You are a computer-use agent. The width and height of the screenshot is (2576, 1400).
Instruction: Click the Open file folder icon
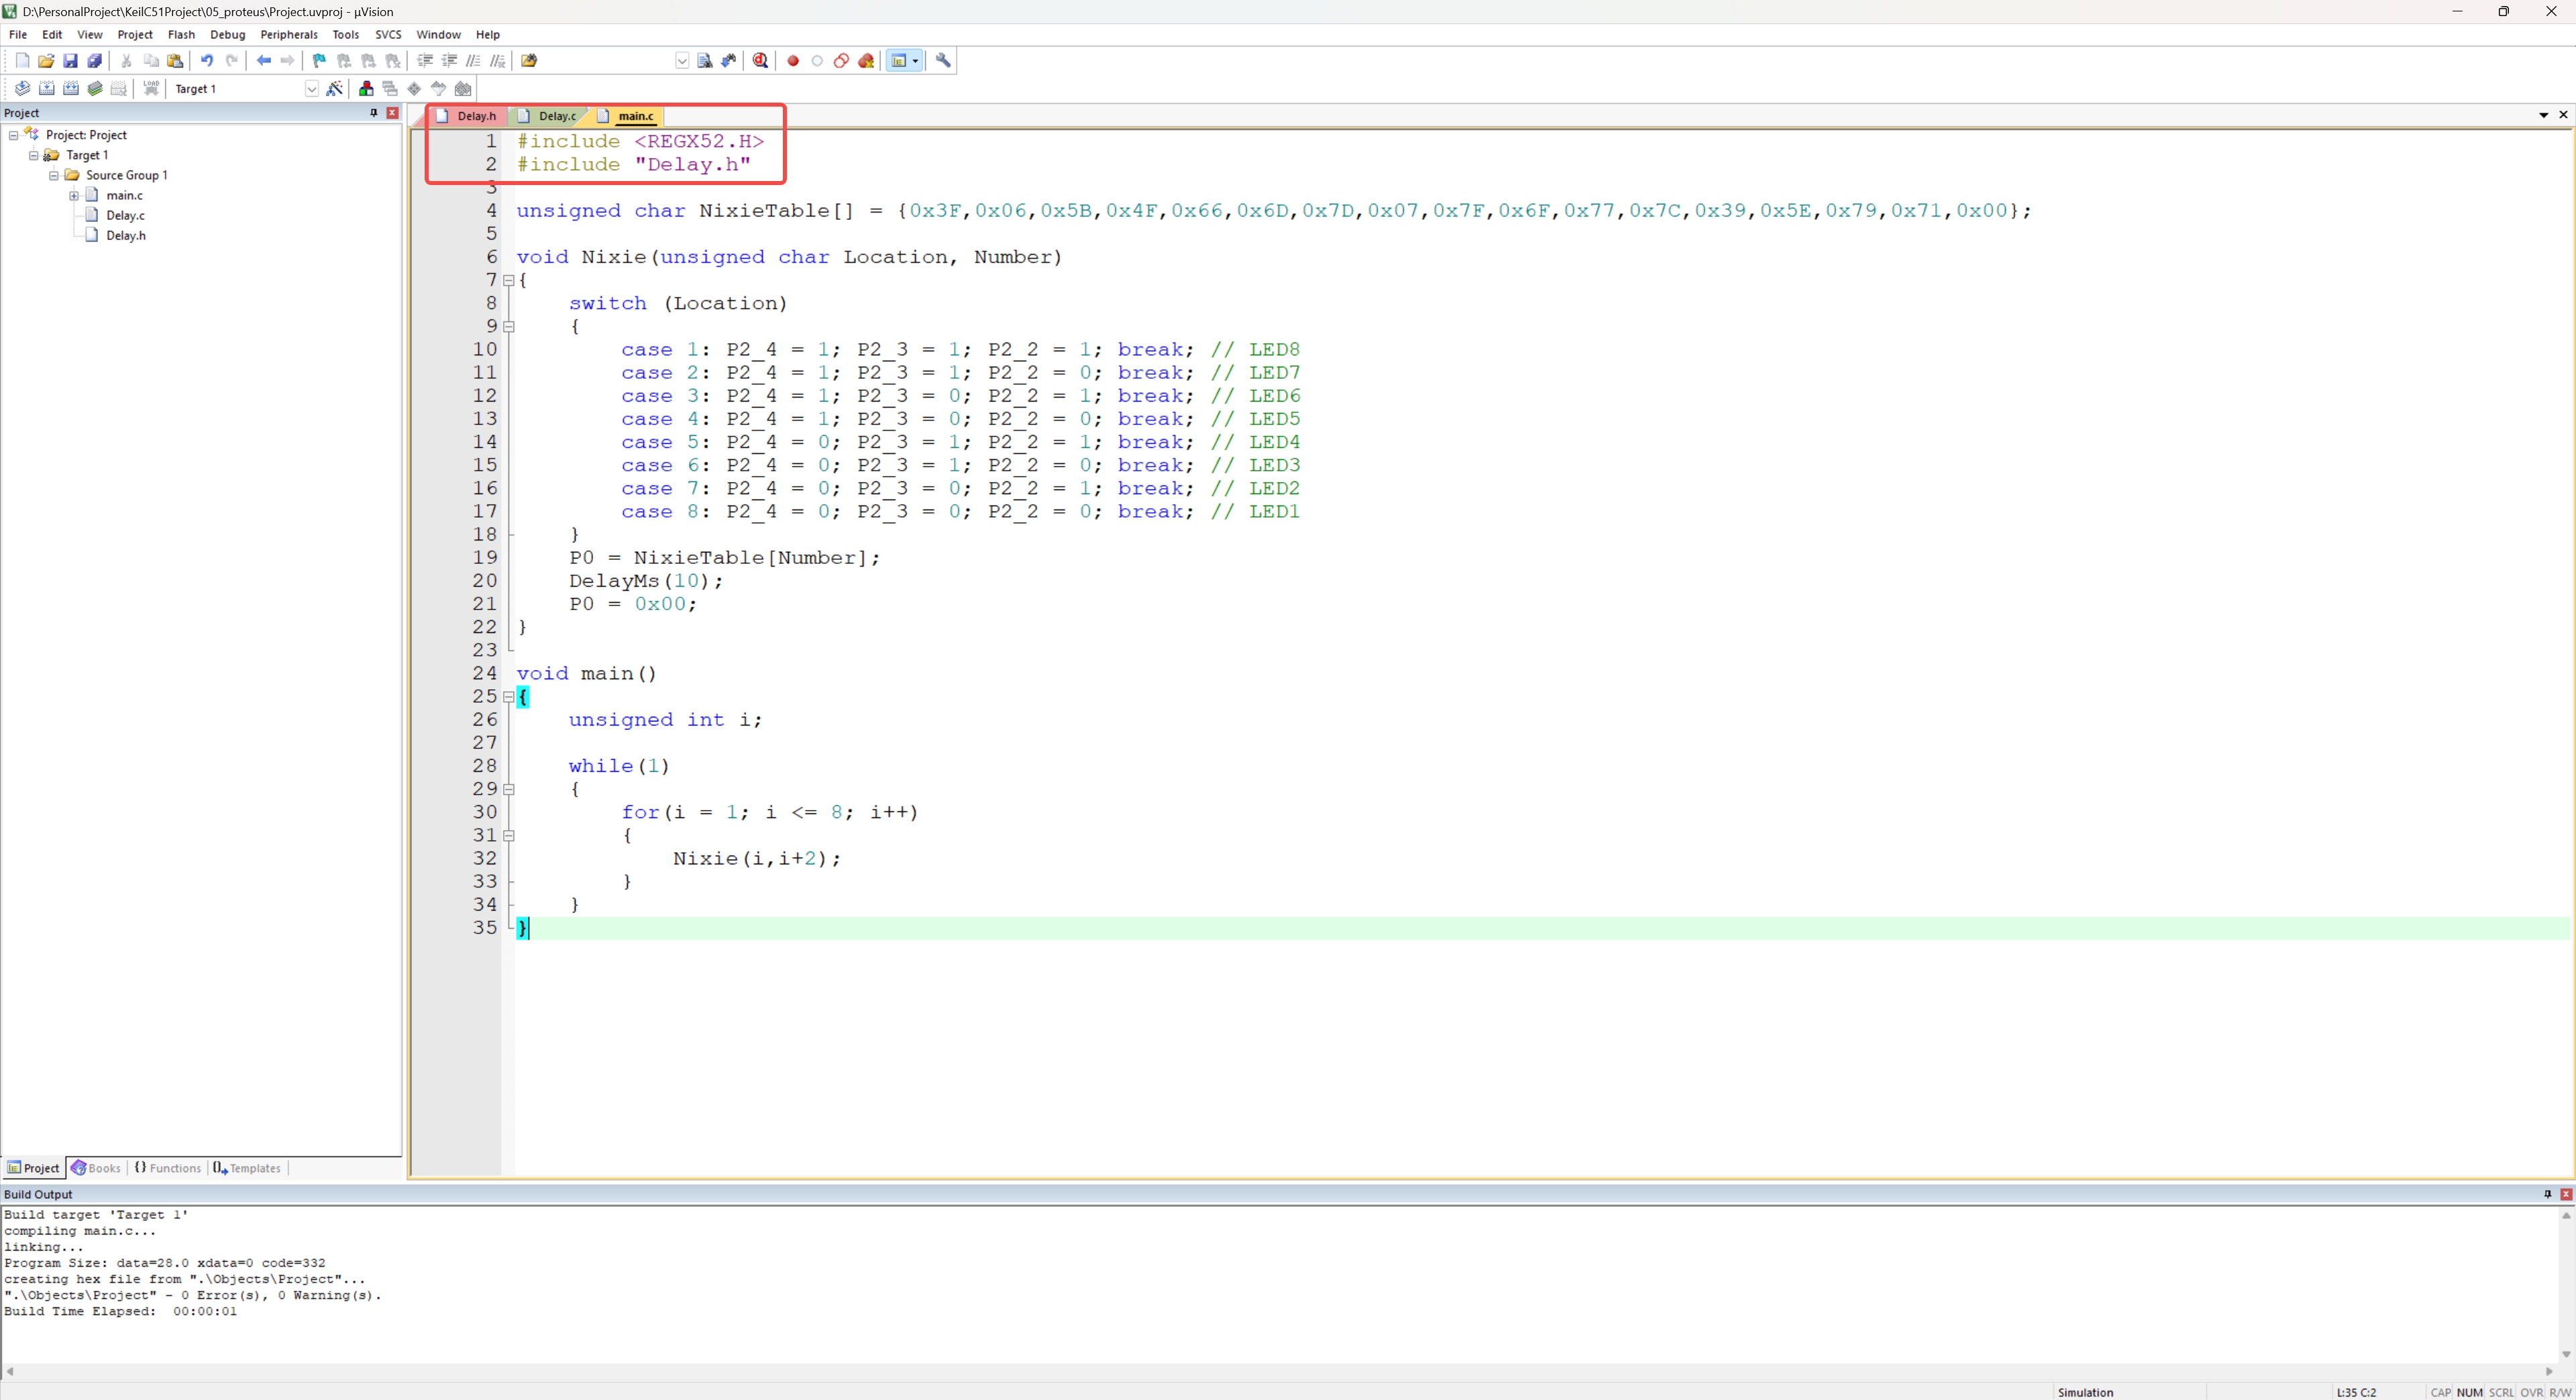click(46, 61)
